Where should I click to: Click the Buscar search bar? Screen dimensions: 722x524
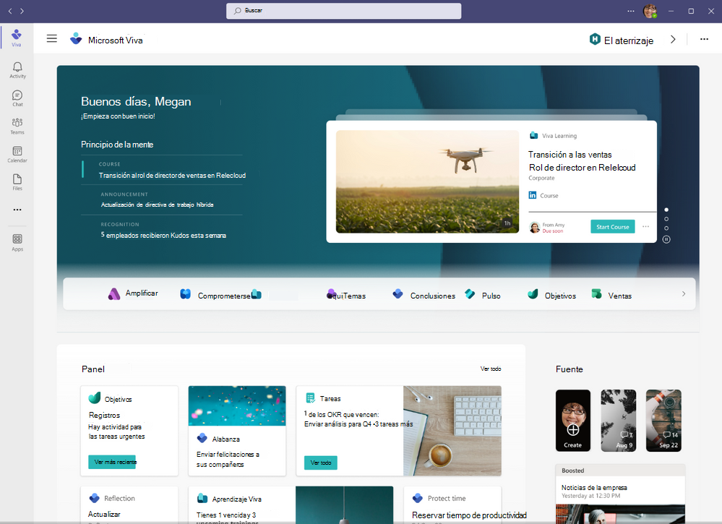343,10
